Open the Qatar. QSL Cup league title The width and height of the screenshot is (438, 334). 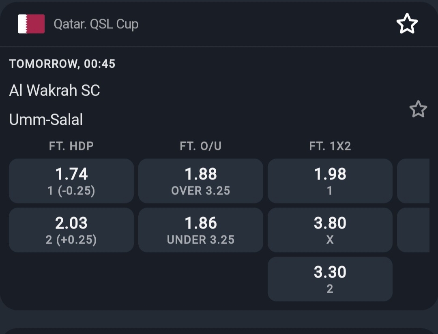point(96,24)
